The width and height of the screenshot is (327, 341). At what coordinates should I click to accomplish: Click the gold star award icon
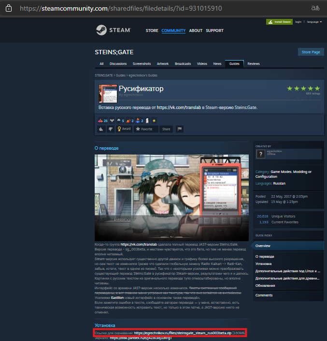[x=154, y=121]
